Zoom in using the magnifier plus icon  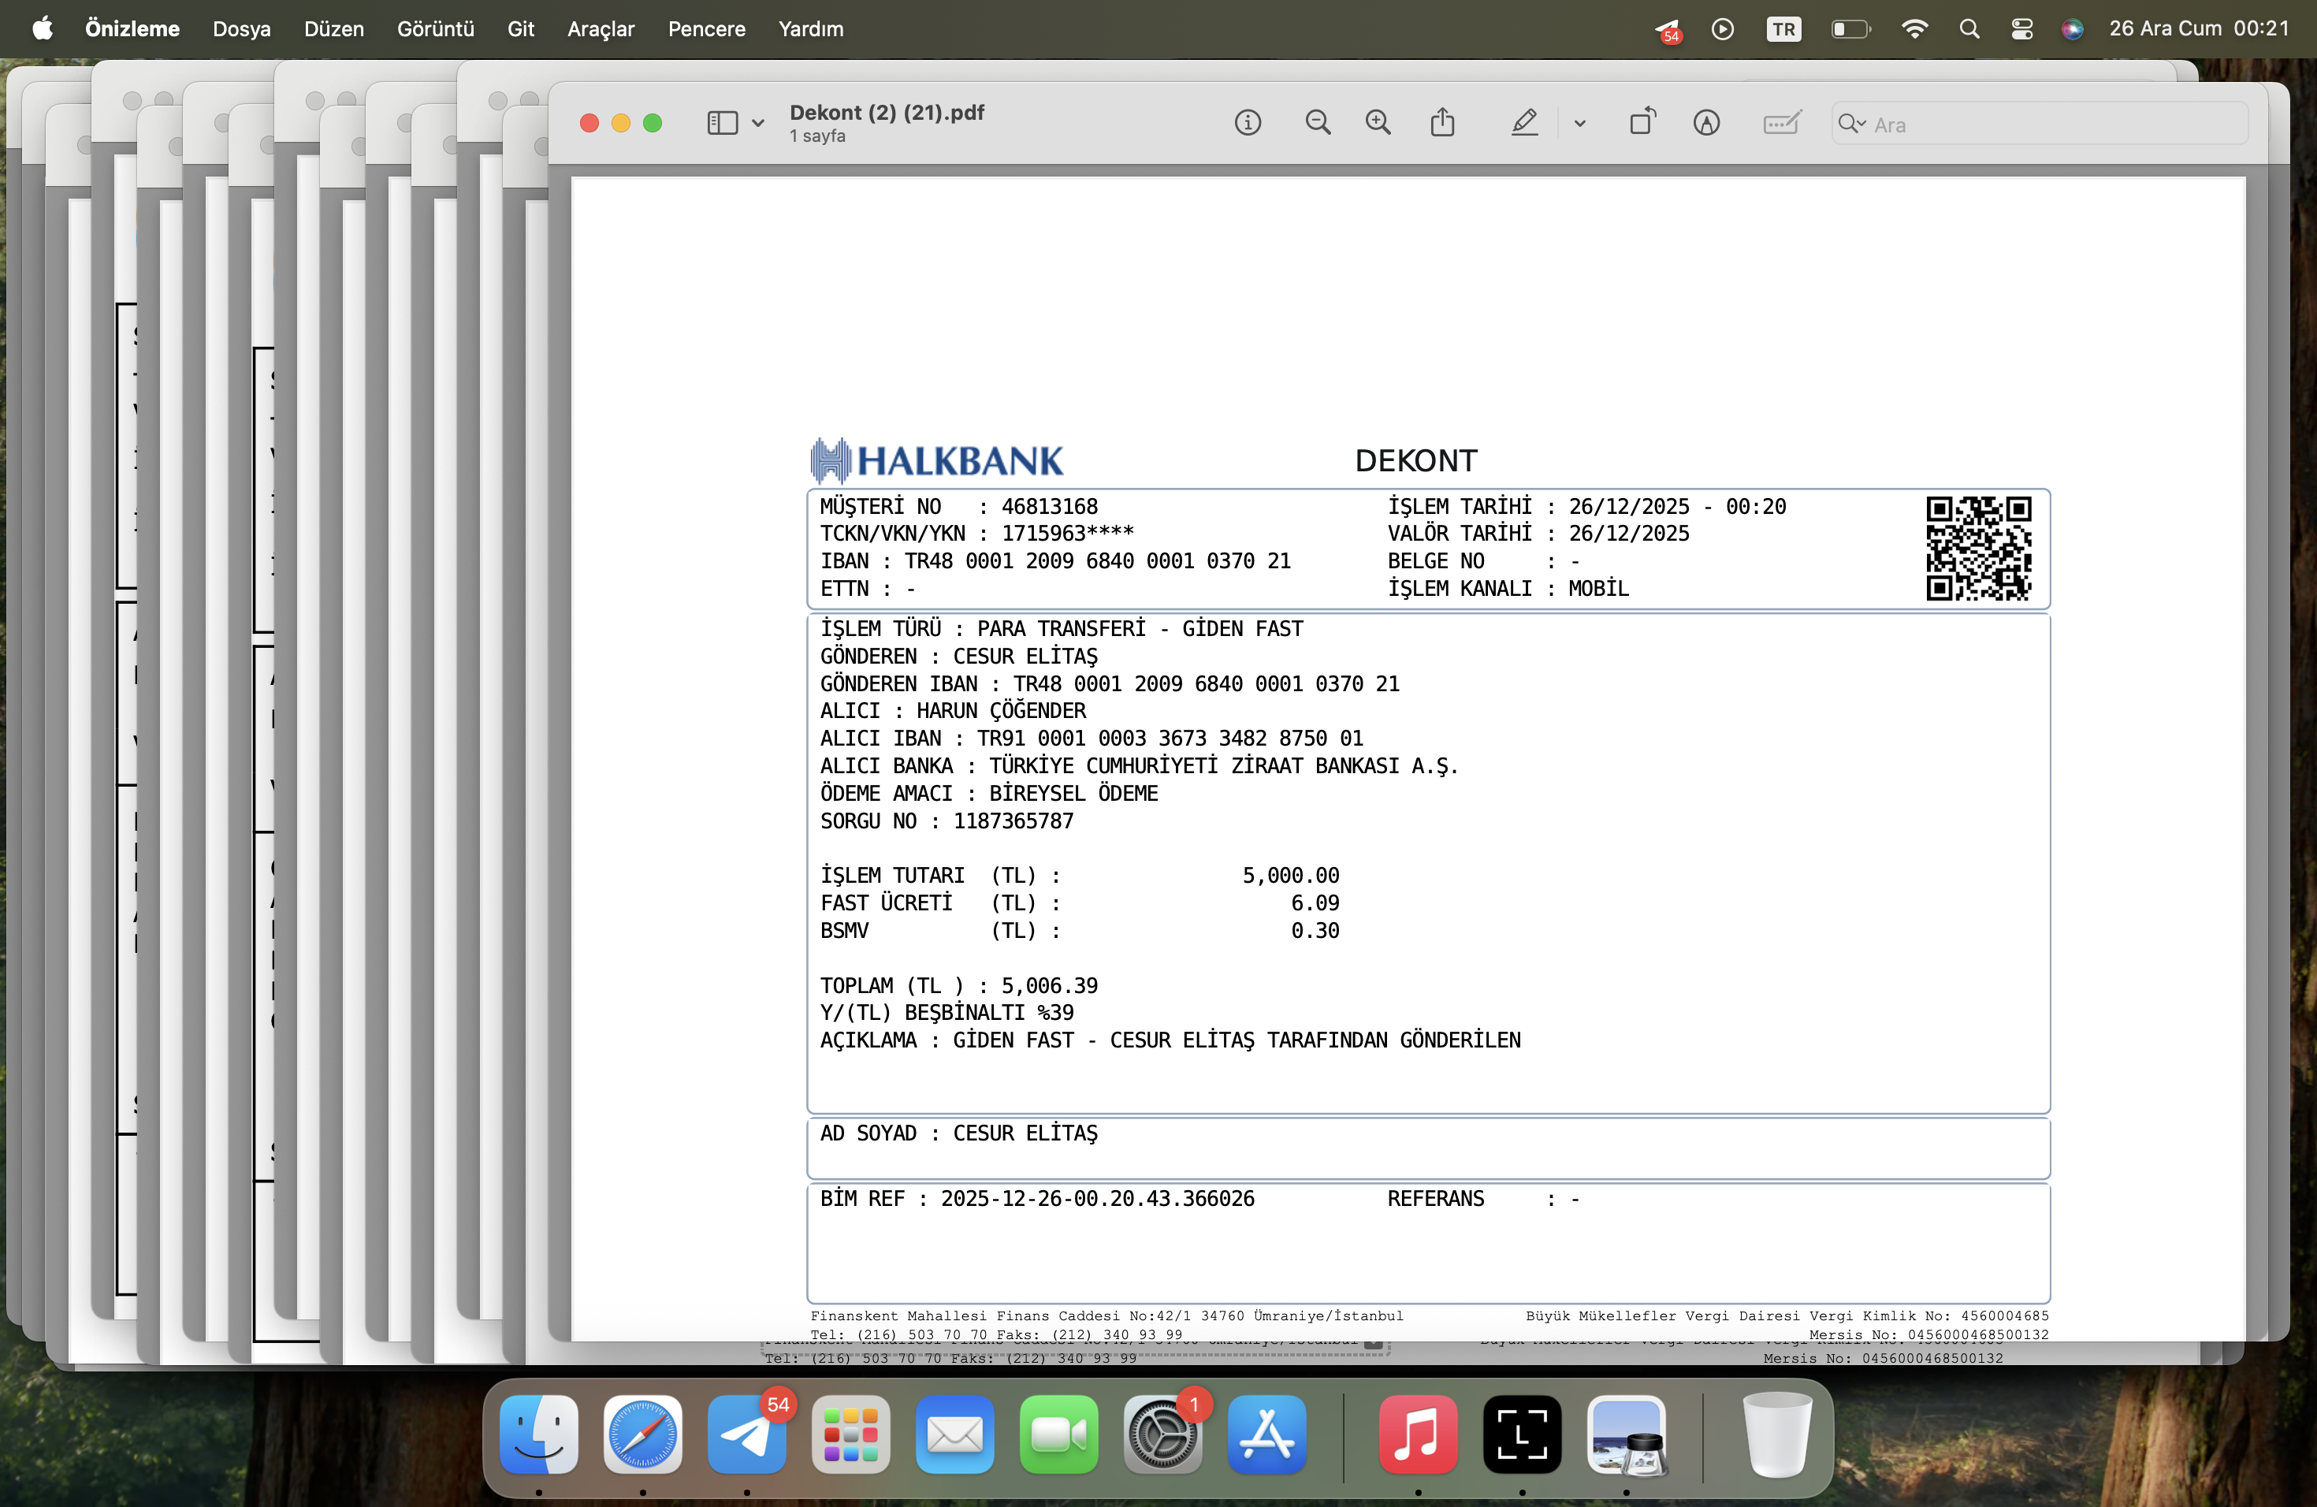click(1378, 123)
